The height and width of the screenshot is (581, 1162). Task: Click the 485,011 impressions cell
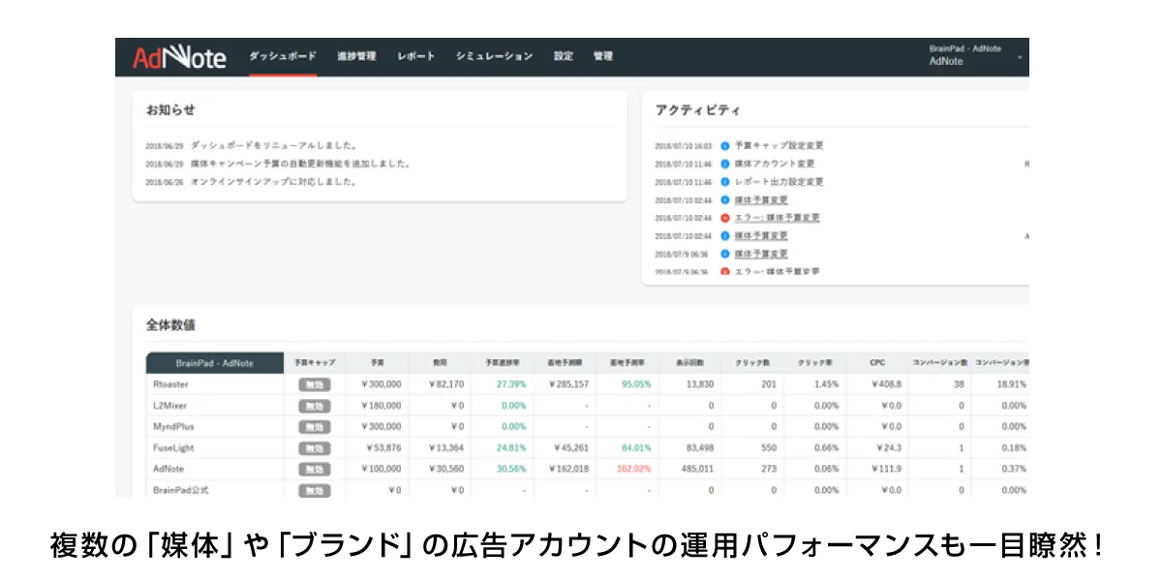697,470
